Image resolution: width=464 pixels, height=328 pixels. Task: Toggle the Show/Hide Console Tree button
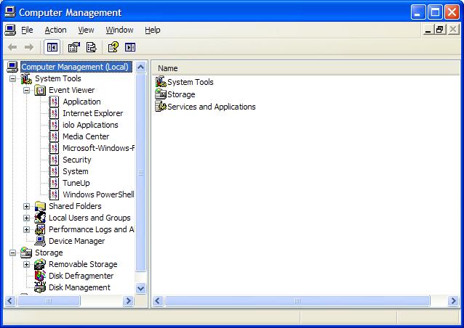[x=52, y=47]
